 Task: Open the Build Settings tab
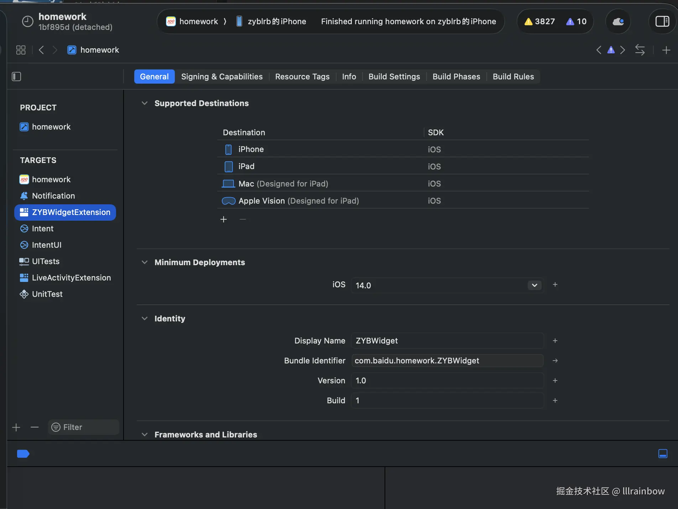(x=394, y=77)
